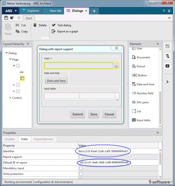Open the properties info sidebar icon
Viewport: 175px width, 186px height.
point(167,66)
